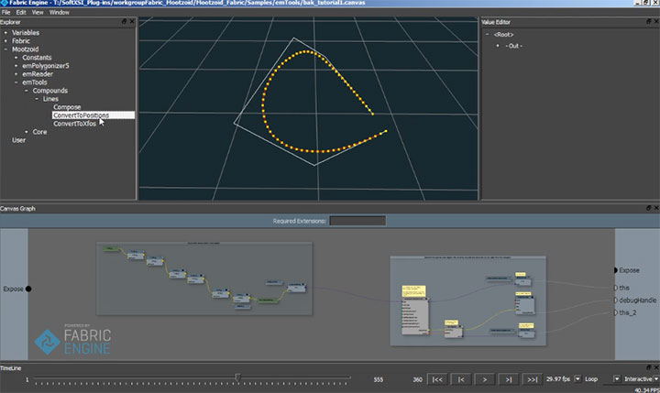Click the Core label in Explorer

coord(39,132)
